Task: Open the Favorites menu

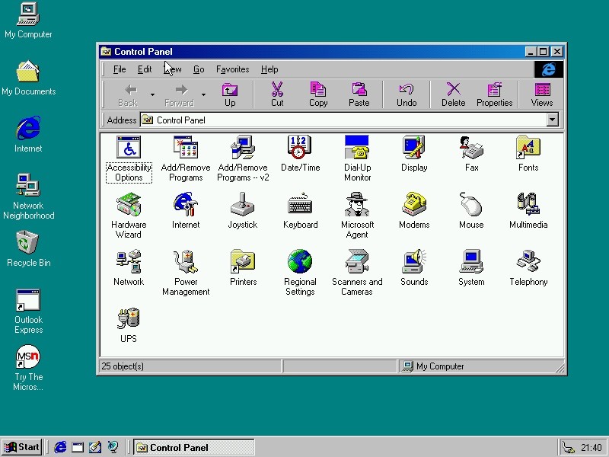Action: (x=232, y=69)
